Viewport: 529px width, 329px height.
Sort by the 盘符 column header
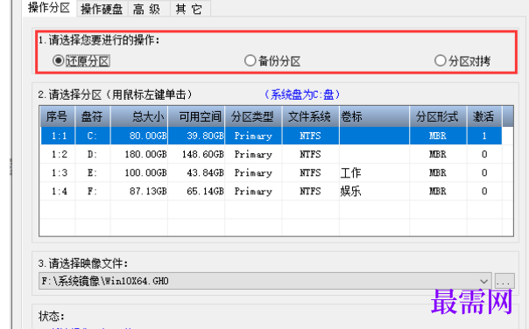click(93, 116)
